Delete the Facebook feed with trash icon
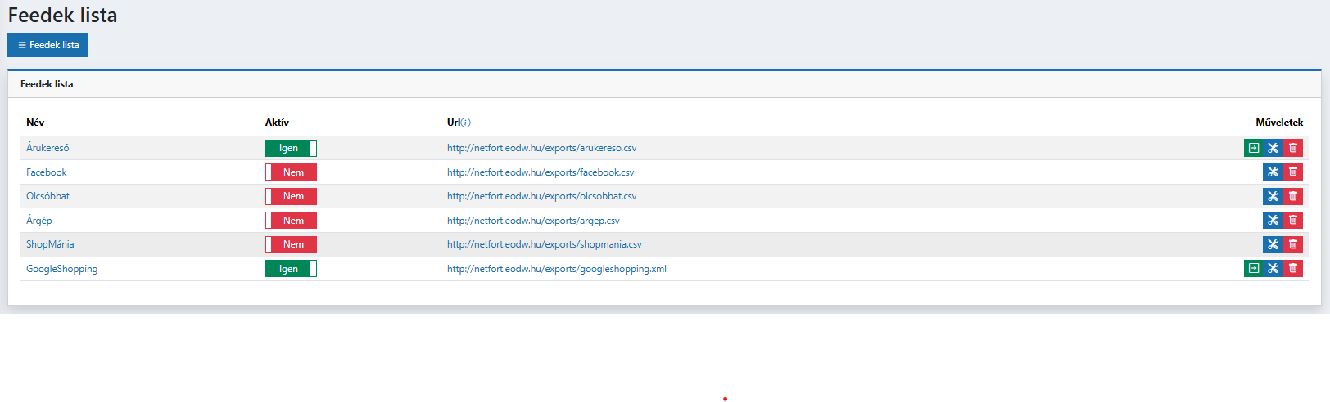Image resolution: width=1330 pixels, height=402 pixels. (1293, 172)
